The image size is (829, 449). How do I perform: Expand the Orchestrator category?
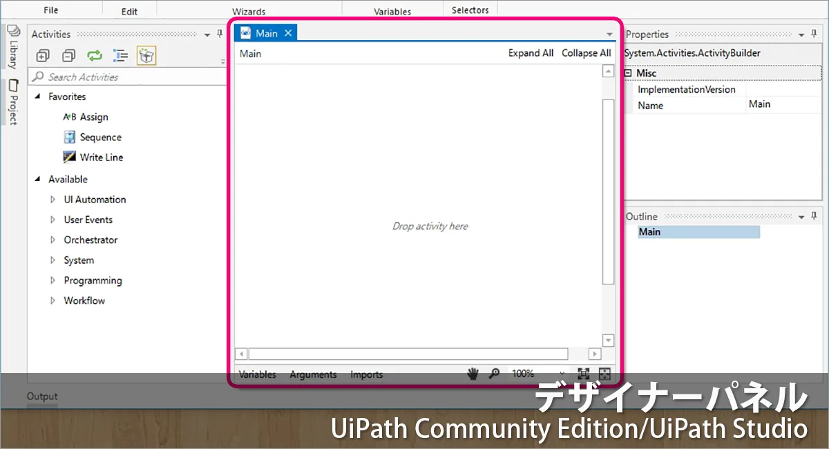tap(53, 240)
